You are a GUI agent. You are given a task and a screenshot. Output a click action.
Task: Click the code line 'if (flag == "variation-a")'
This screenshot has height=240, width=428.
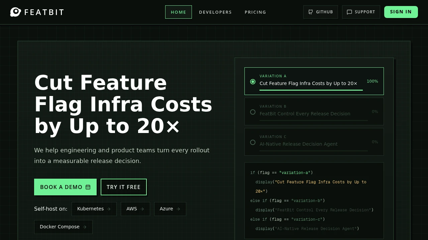tap(282, 173)
